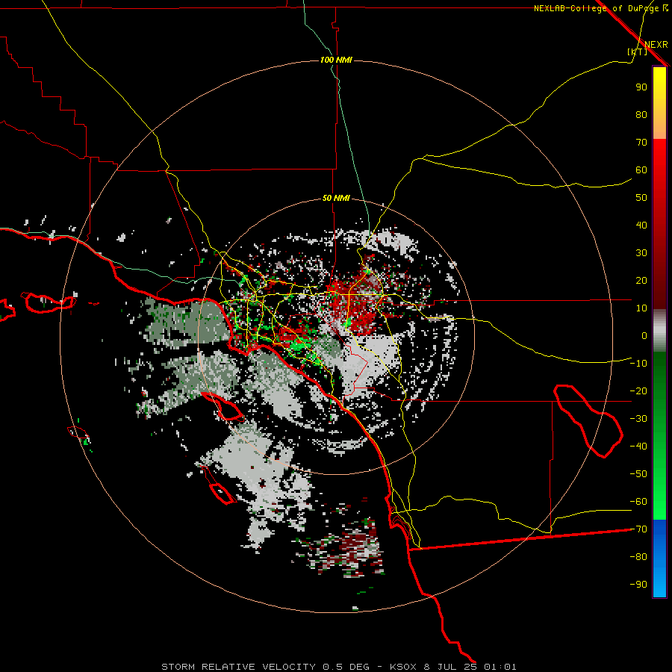Select the "90" value on velocity scale
672x672 pixels.
pyautogui.click(x=641, y=87)
